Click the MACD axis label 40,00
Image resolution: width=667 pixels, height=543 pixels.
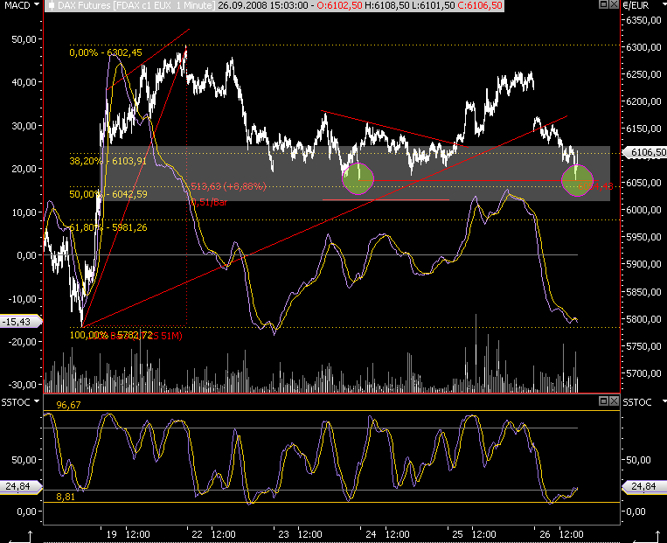coord(24,82)
